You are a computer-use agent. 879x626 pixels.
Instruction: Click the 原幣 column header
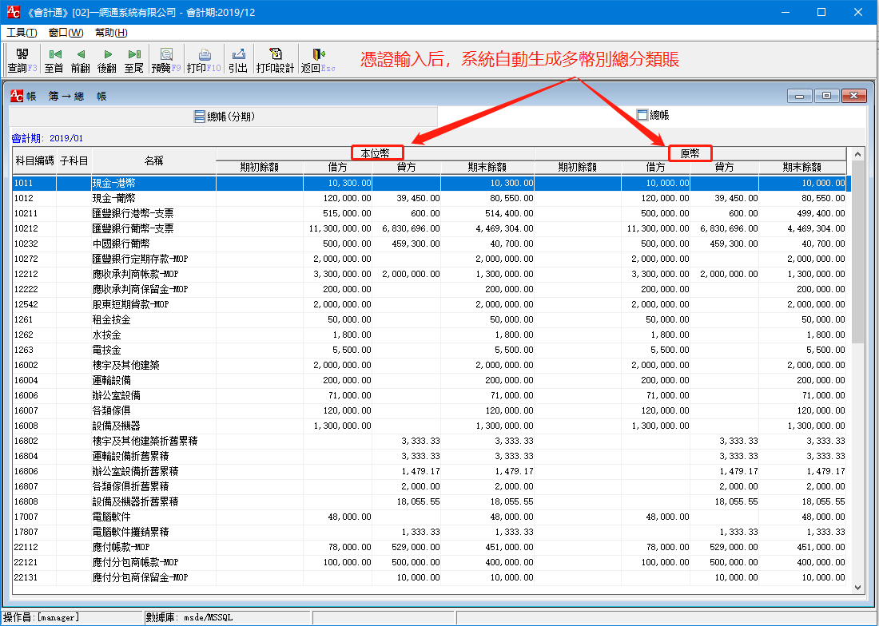point(690,151)
